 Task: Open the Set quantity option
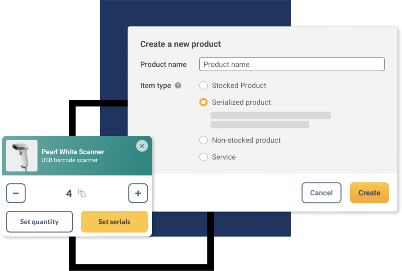pos(39,221)
